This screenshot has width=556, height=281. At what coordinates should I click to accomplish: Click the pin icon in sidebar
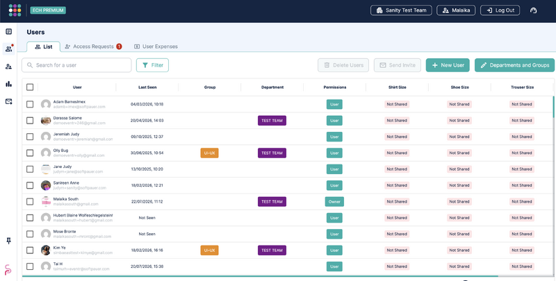[9, 241]
